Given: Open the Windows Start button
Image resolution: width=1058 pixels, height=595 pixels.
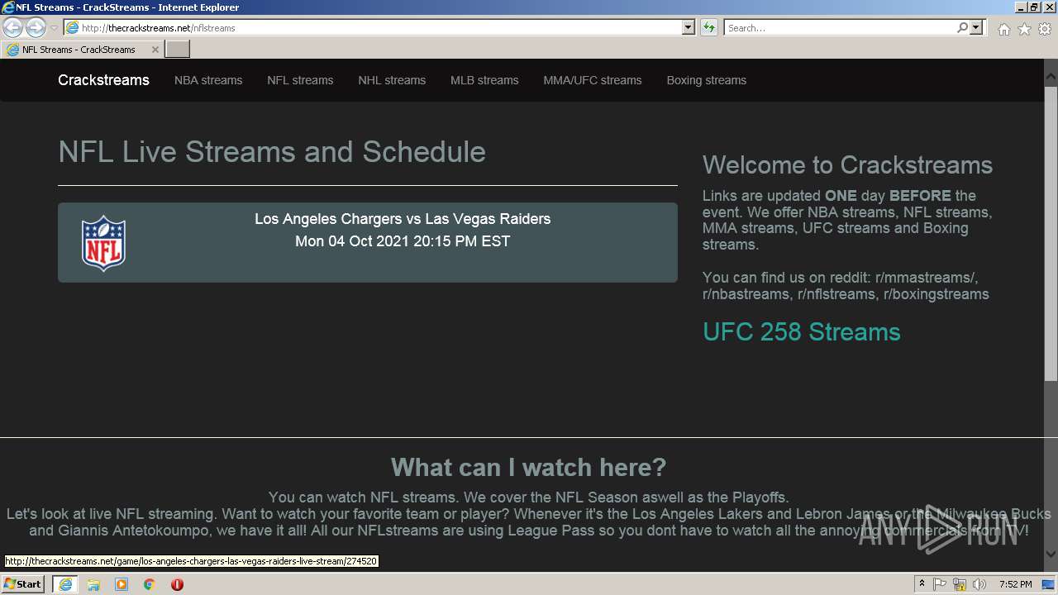Looking at the screenshot, I should tap(23, 584).
